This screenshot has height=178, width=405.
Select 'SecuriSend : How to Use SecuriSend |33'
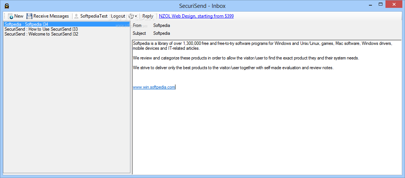[x=67, y=29]
